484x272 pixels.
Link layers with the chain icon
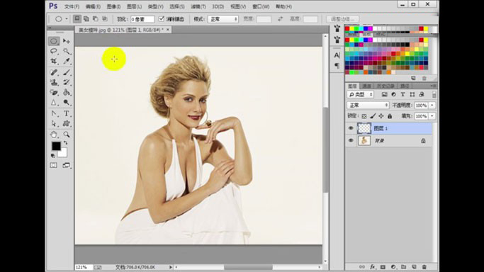(x=362, y=267)
